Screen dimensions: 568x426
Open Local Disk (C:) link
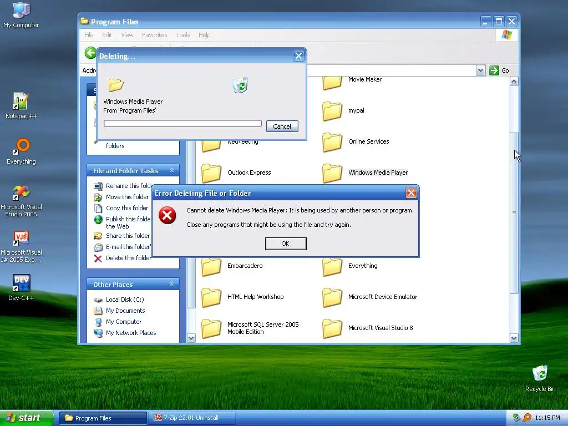pos(119,300)
